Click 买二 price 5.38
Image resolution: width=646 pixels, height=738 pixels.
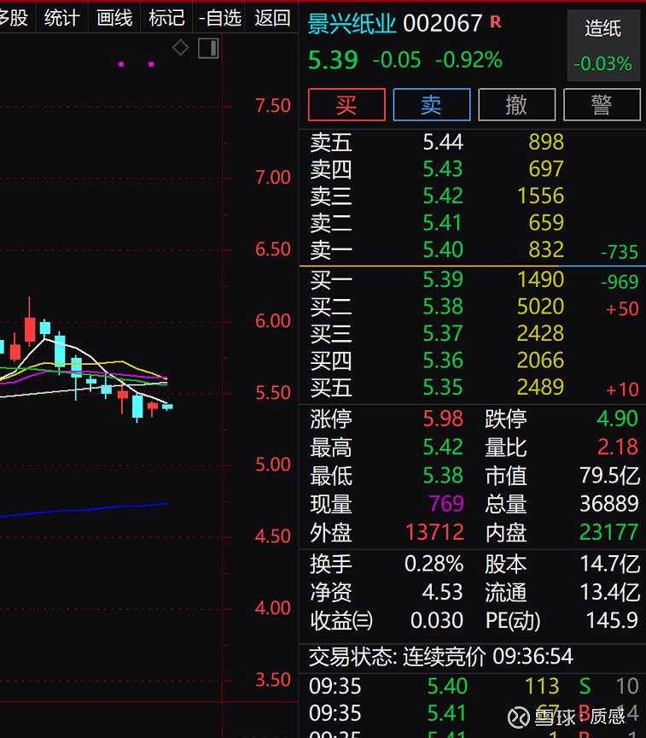point(443,307)
